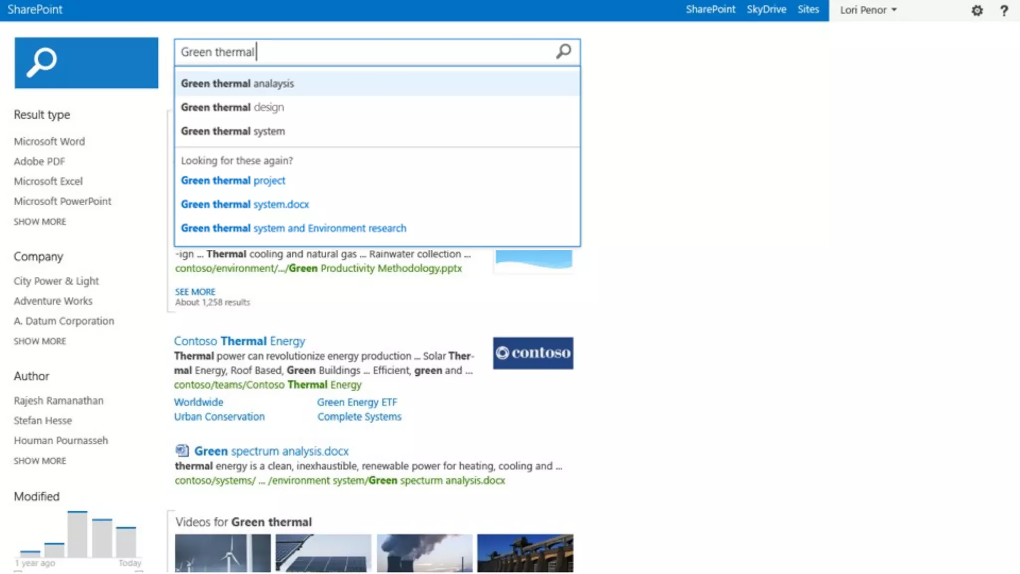Viewport: 1020px width, 574px height.
Task: Click the large blue search logo tile
Action: click(86, 63)
